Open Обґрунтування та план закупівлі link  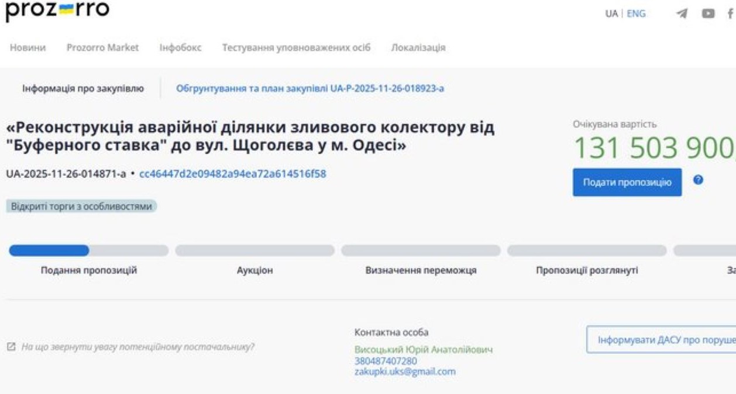click(x=310, y=89)
